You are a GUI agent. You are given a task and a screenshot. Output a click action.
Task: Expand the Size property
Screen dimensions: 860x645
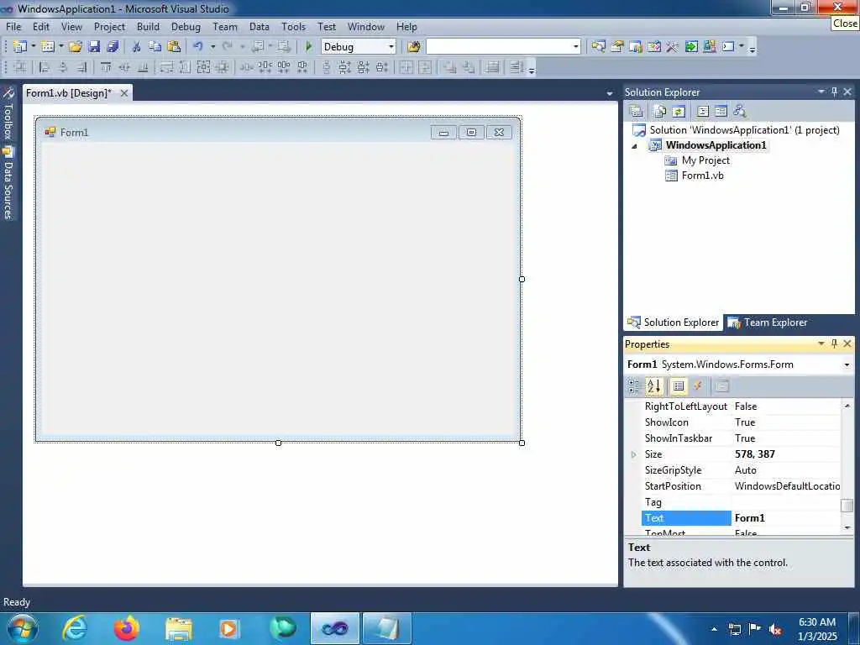coord(633,454)
